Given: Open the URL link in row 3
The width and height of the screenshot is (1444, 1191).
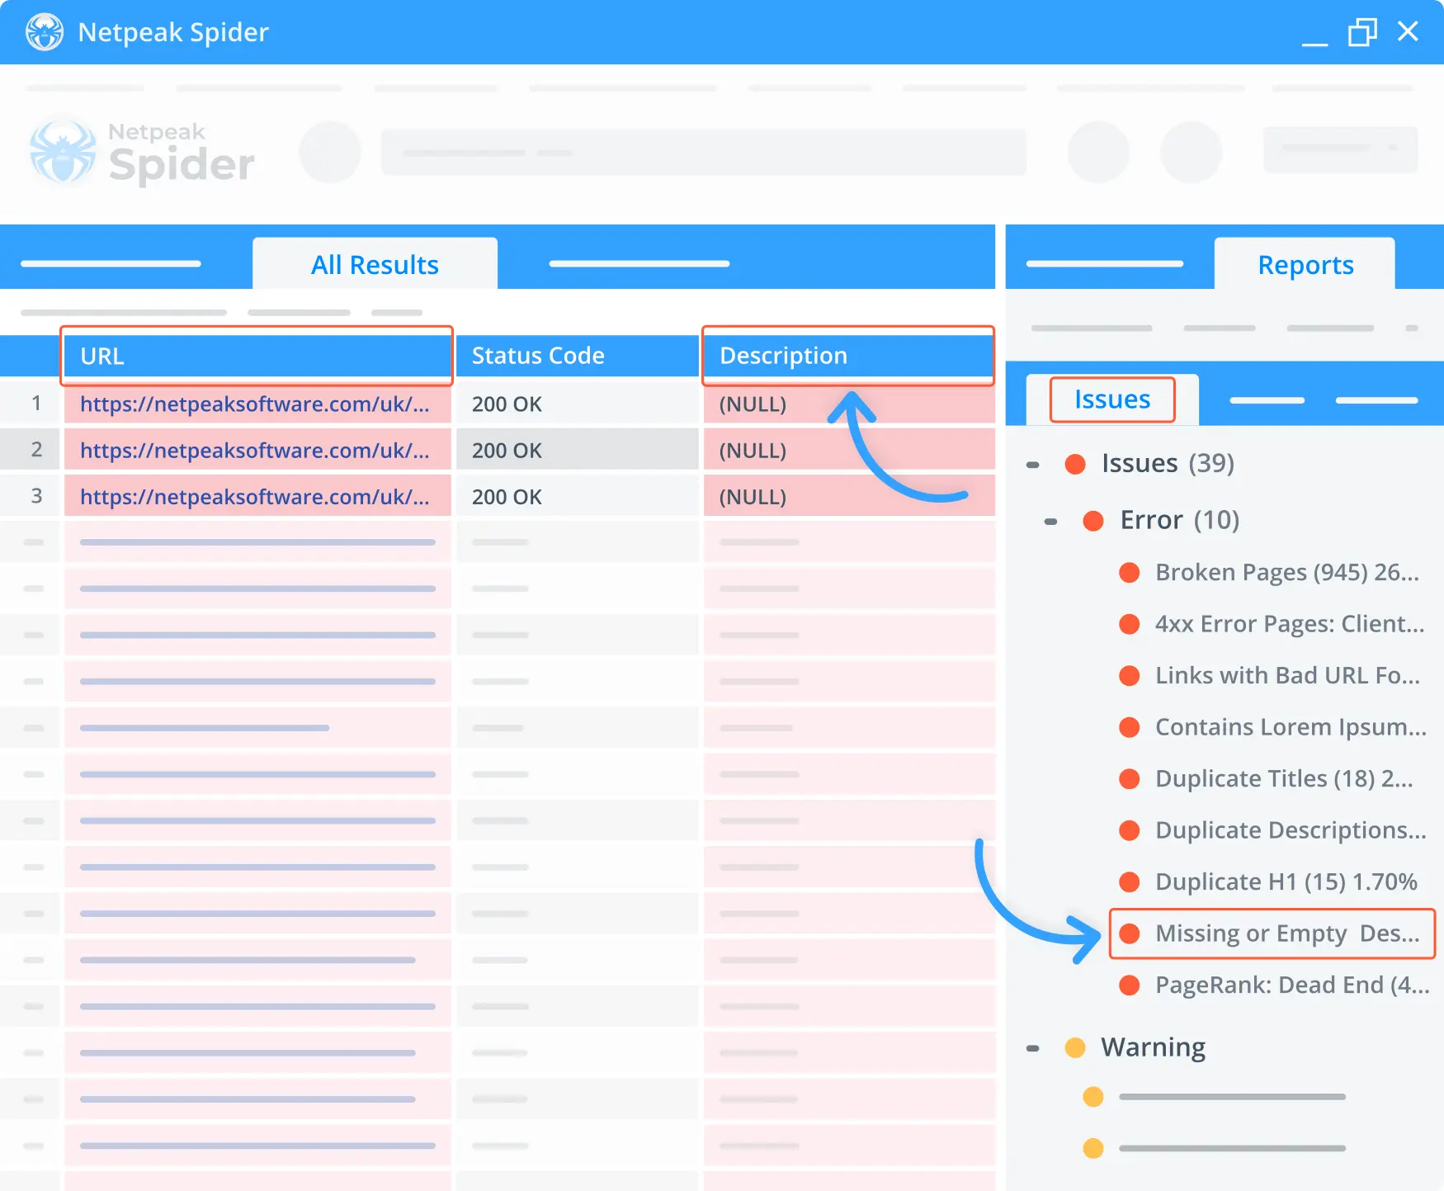Looking at the screenshot, I should tap(255, 497).
